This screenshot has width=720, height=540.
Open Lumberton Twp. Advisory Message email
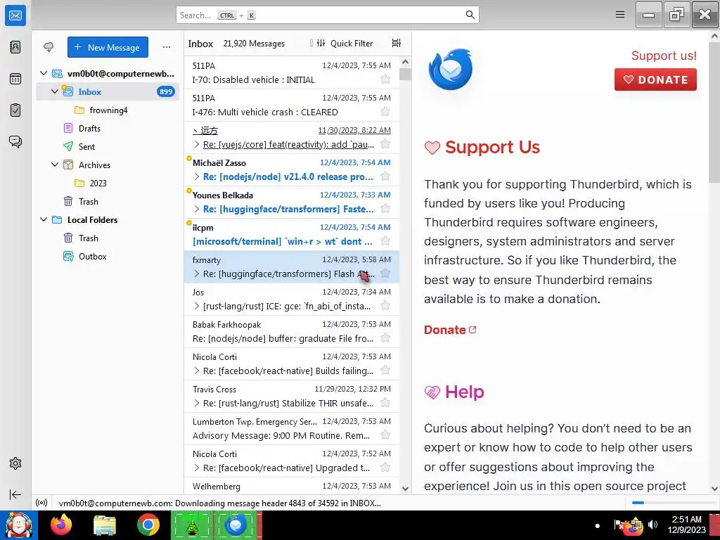pyautogui.click(x=292, y=428)
